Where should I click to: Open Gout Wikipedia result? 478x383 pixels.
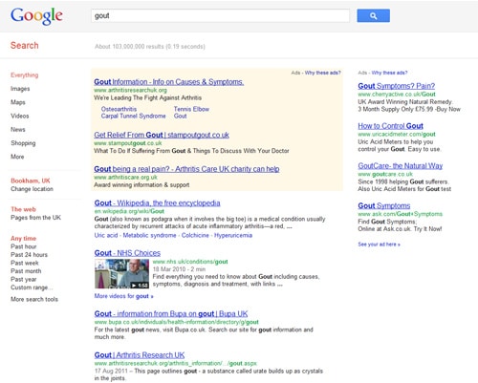(157, 203)
